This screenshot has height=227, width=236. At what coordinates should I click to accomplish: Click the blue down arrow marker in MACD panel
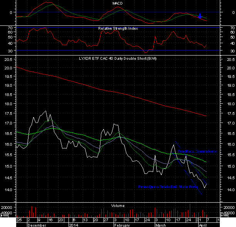pos(200,16)
